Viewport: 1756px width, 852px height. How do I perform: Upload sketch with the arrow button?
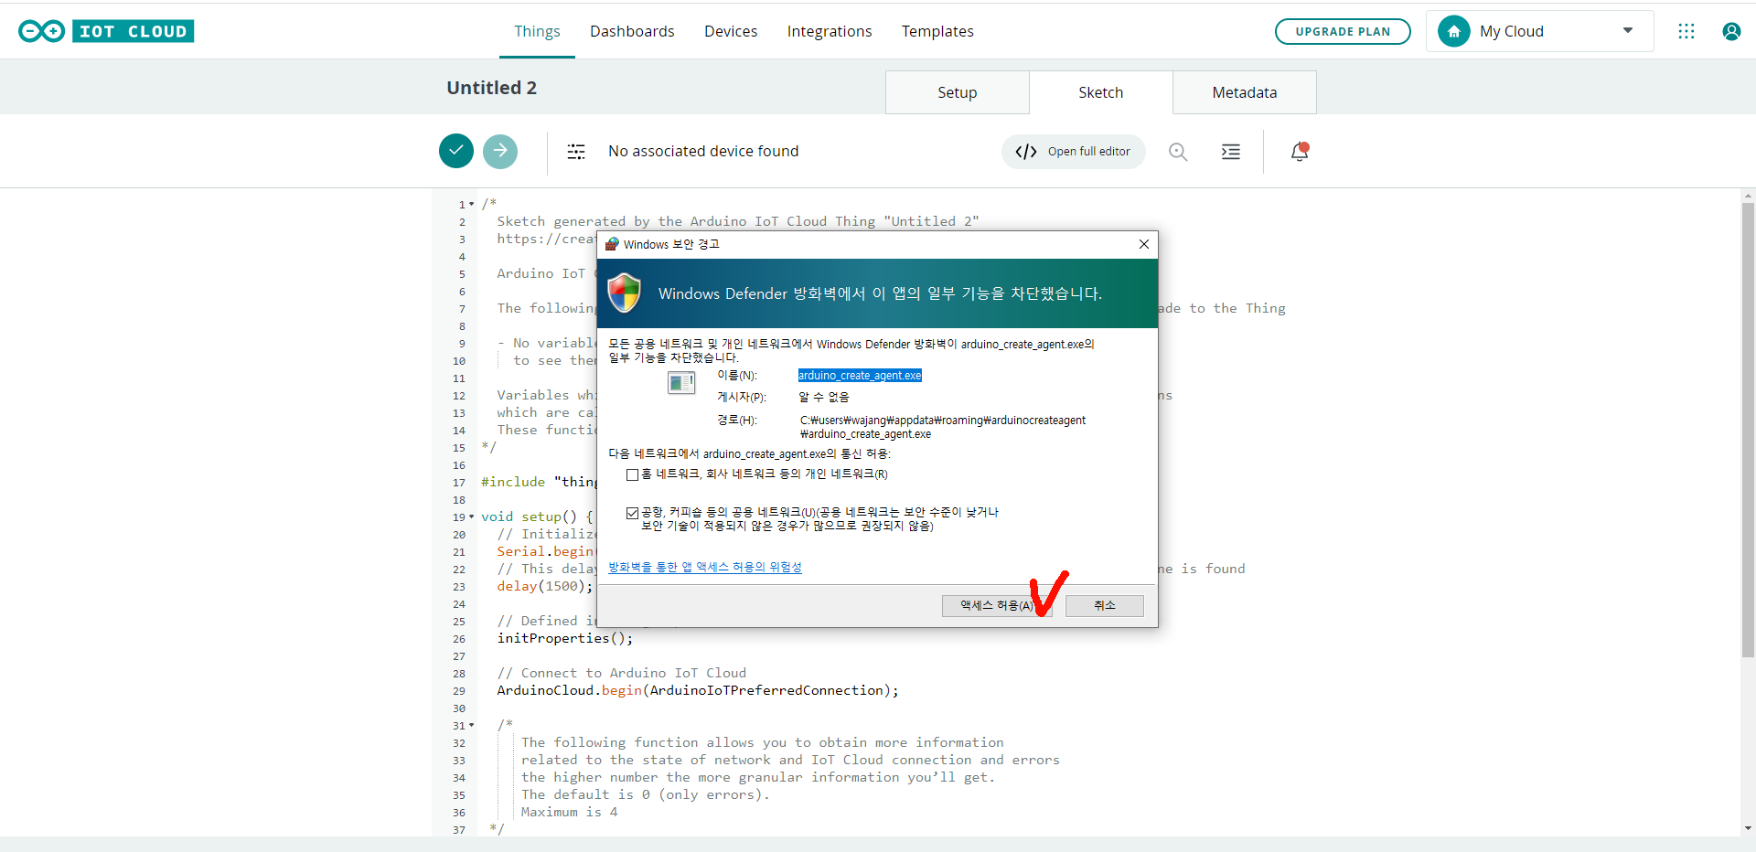tap(500, 151)
